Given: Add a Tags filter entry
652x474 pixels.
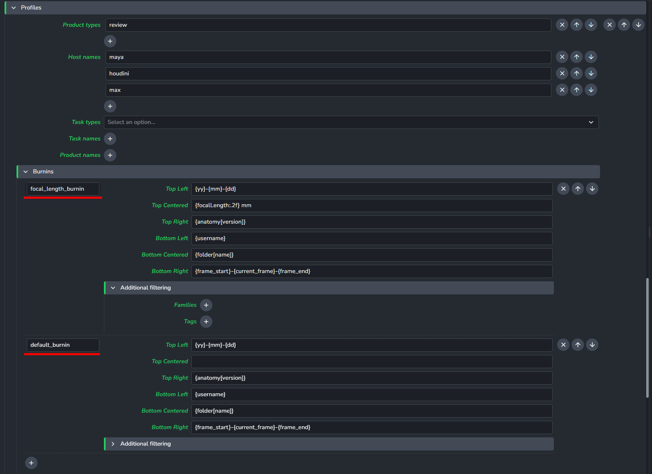Looking at the screenshot, I should (206, 322).
